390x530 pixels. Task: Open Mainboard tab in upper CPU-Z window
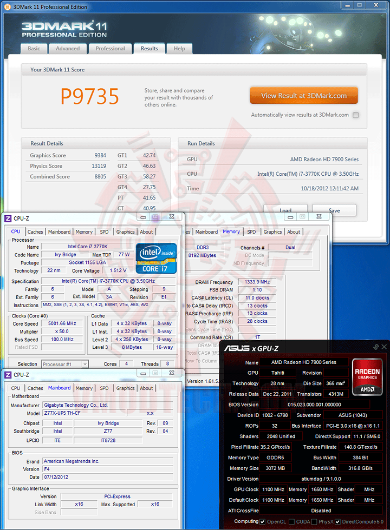[59, 232]
